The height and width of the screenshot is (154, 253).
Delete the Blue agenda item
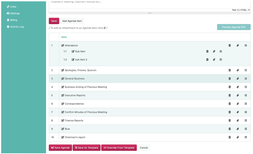tap(230, 129)
